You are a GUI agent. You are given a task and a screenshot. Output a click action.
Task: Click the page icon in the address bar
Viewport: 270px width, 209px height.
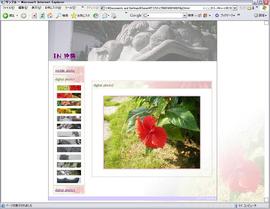click(103, 8)
